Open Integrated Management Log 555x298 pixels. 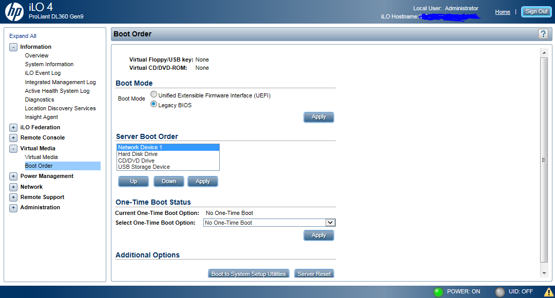(x=60, y=82)
